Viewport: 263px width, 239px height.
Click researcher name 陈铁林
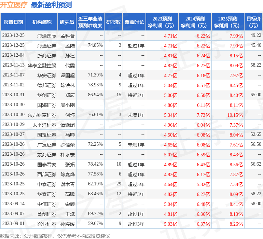[68, 85]
